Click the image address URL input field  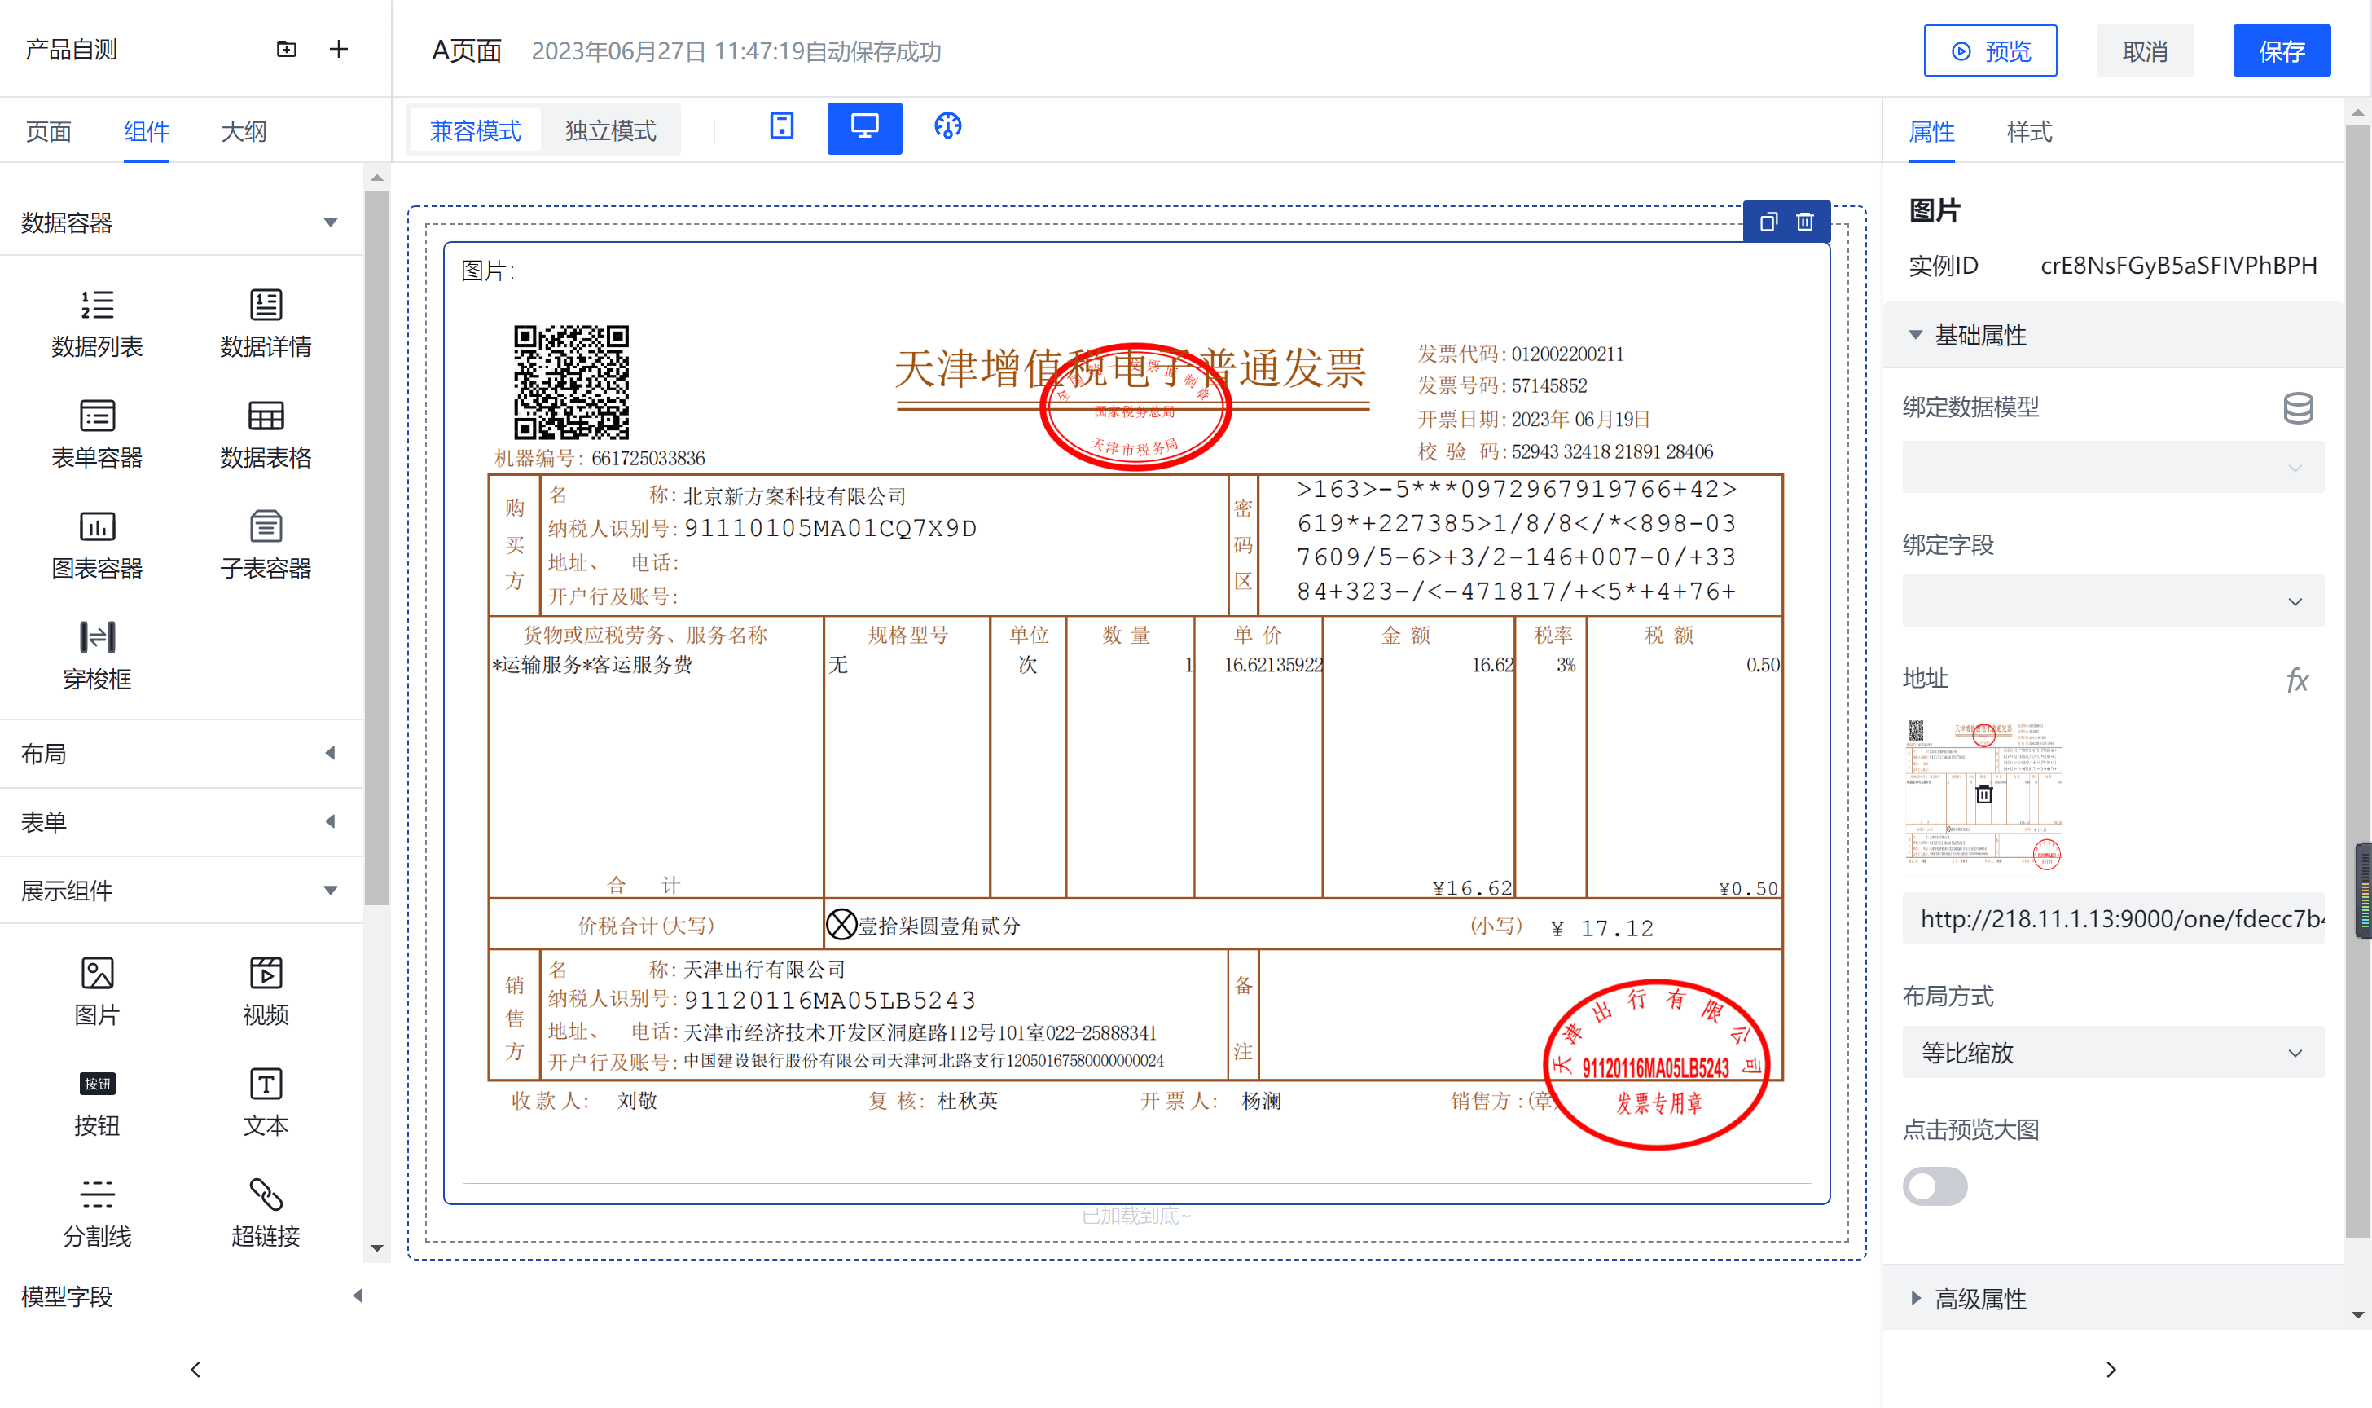click(2113, 918)
